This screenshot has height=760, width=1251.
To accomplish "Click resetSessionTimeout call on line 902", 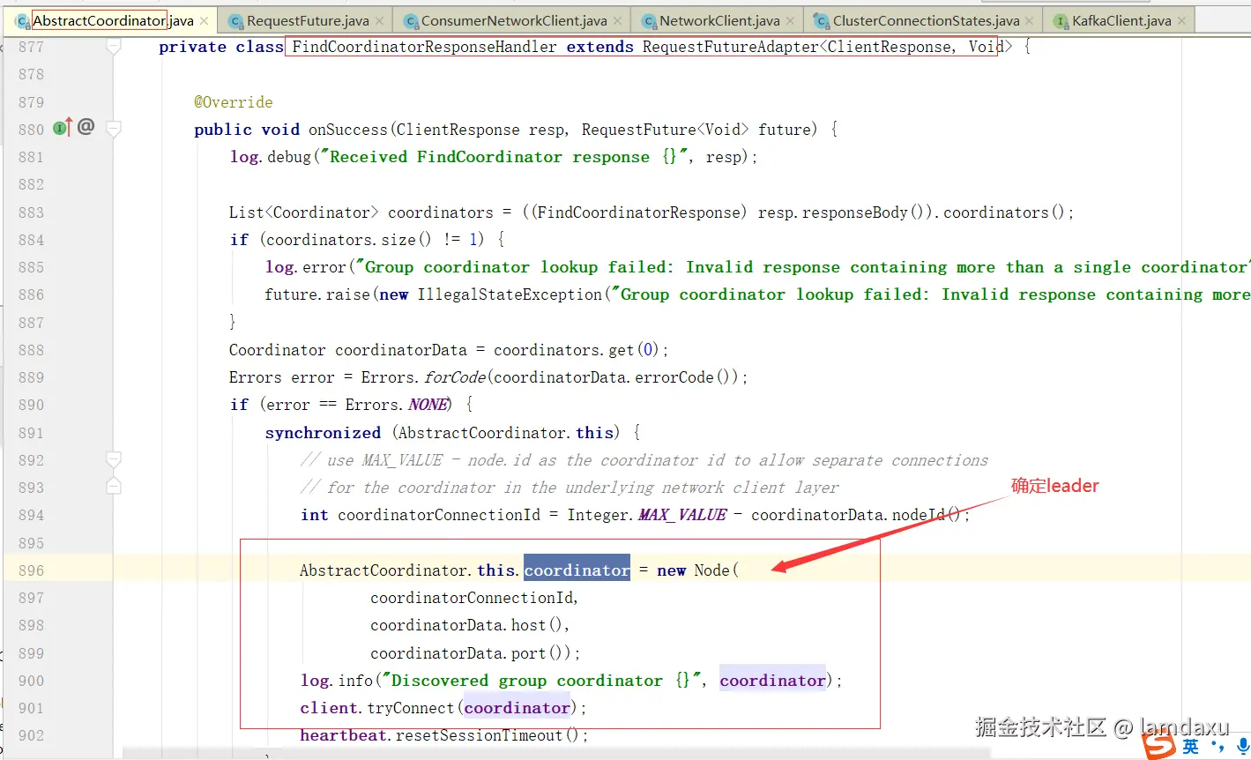I will (x=479, y=735).
